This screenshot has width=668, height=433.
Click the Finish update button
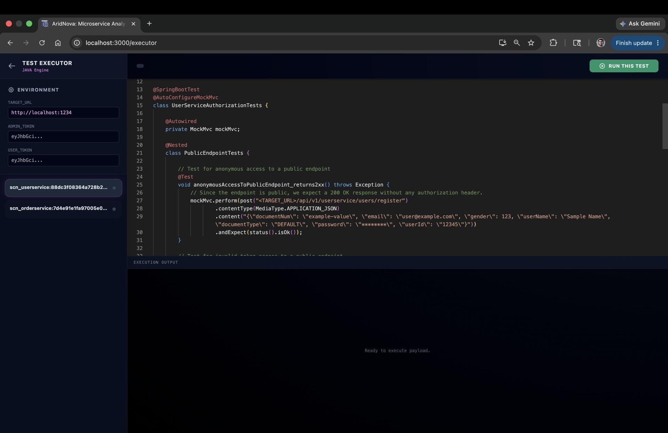(x=634, y=43)
